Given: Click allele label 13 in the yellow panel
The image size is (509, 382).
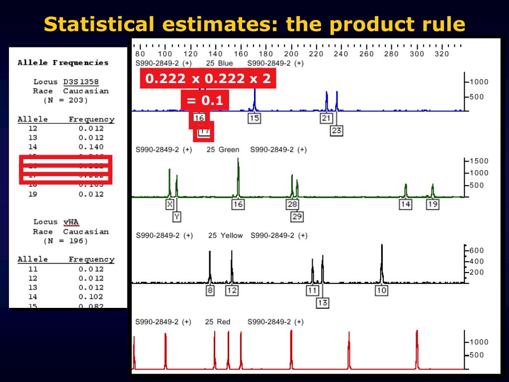Looking at the screenshot, I should point(322,303).
